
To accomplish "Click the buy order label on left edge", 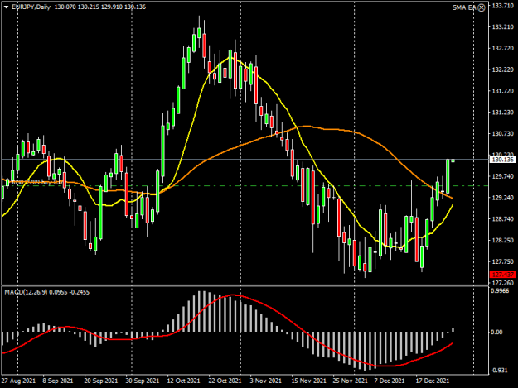I will 36,182.
